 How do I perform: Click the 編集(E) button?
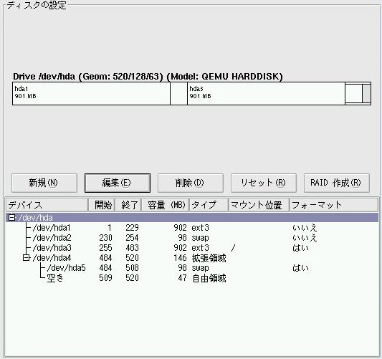click(118, 183)
